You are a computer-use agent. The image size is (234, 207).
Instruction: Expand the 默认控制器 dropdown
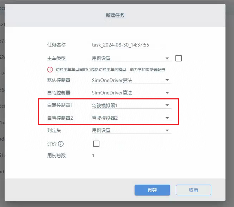point(131,80)
